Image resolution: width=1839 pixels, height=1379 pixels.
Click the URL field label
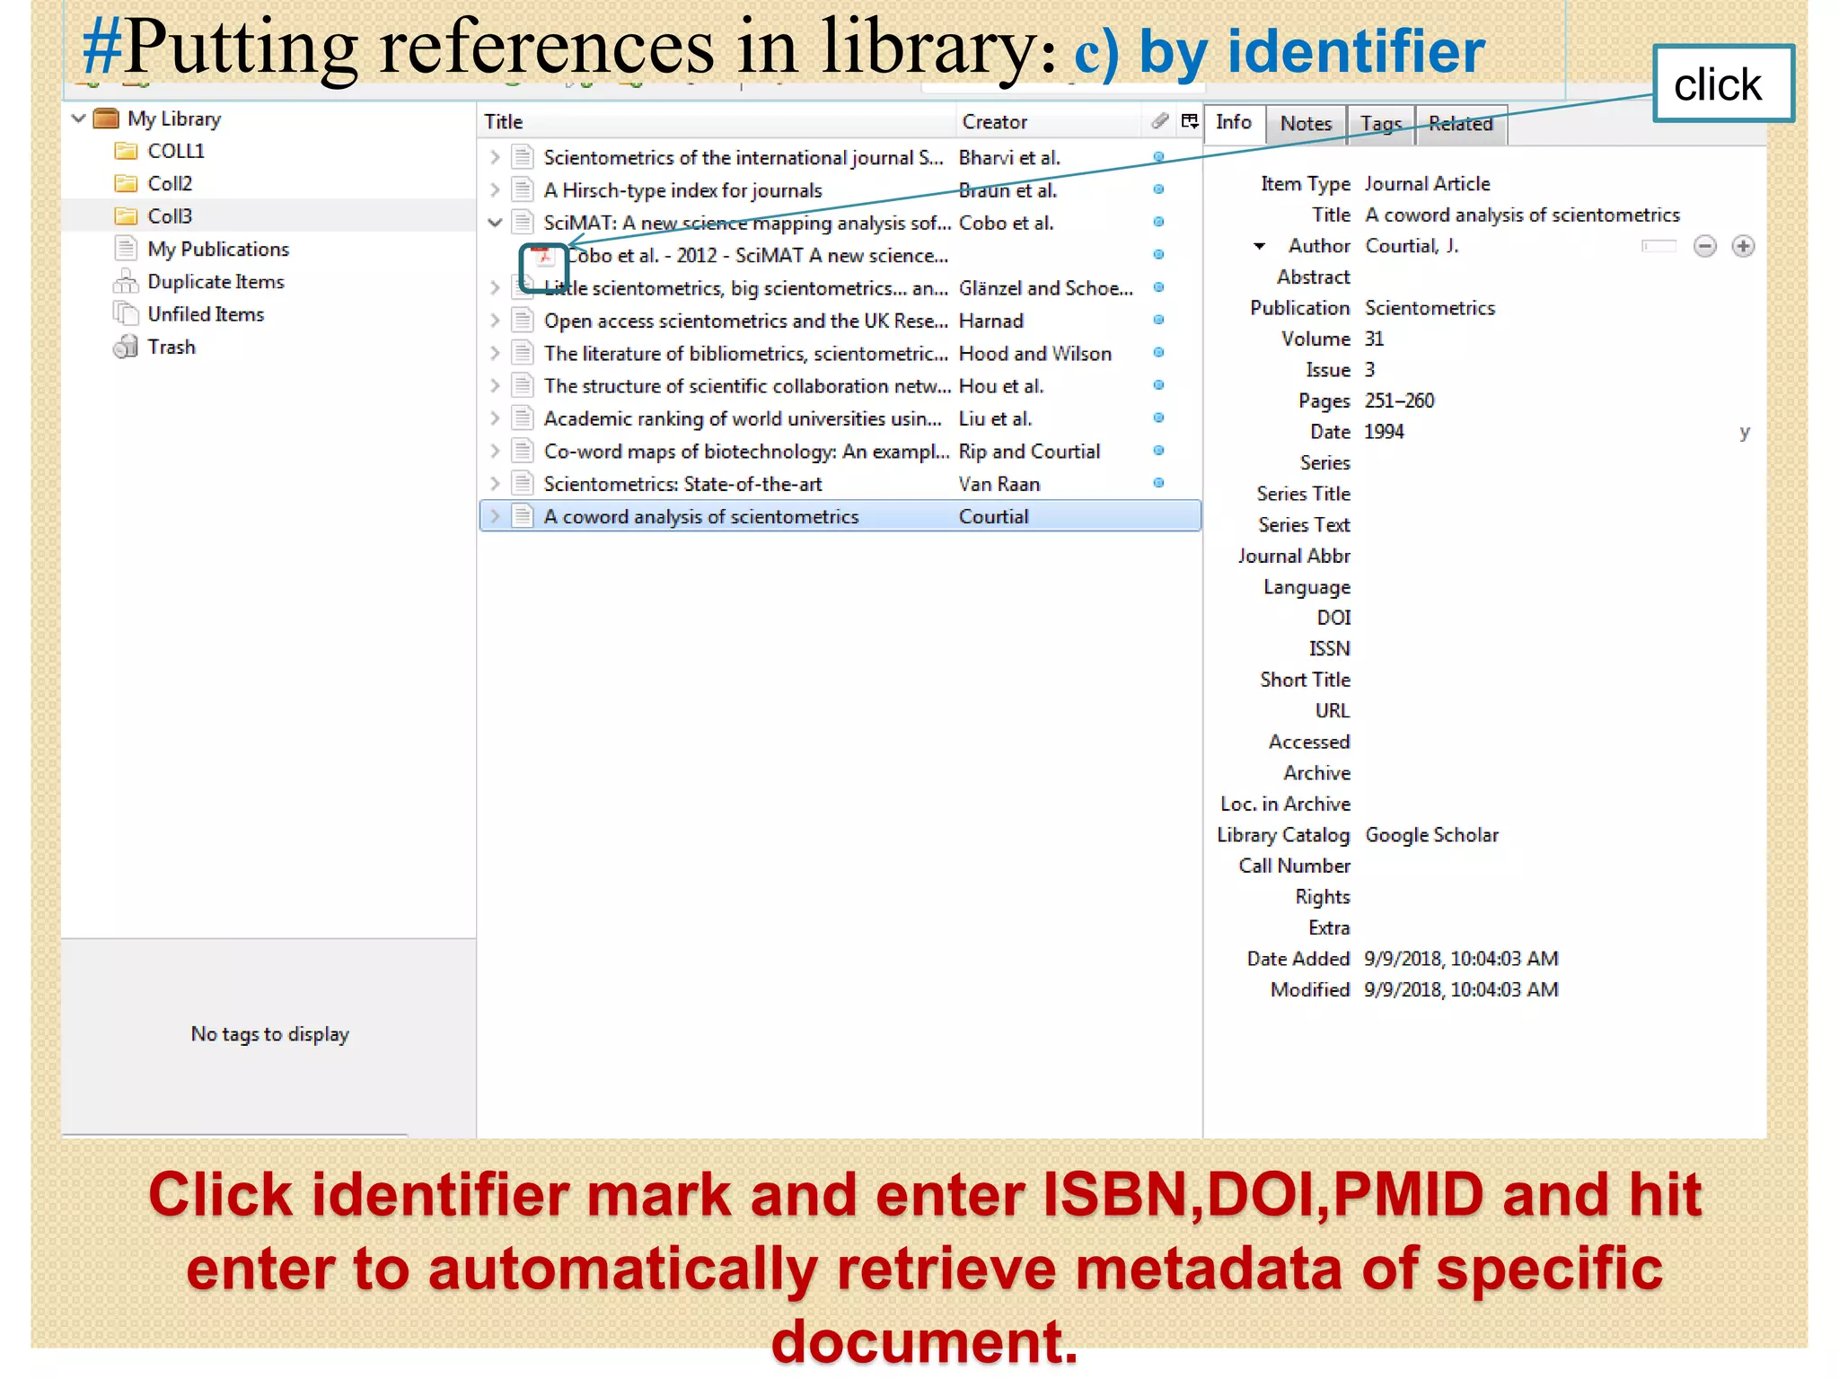[1333, 711]
